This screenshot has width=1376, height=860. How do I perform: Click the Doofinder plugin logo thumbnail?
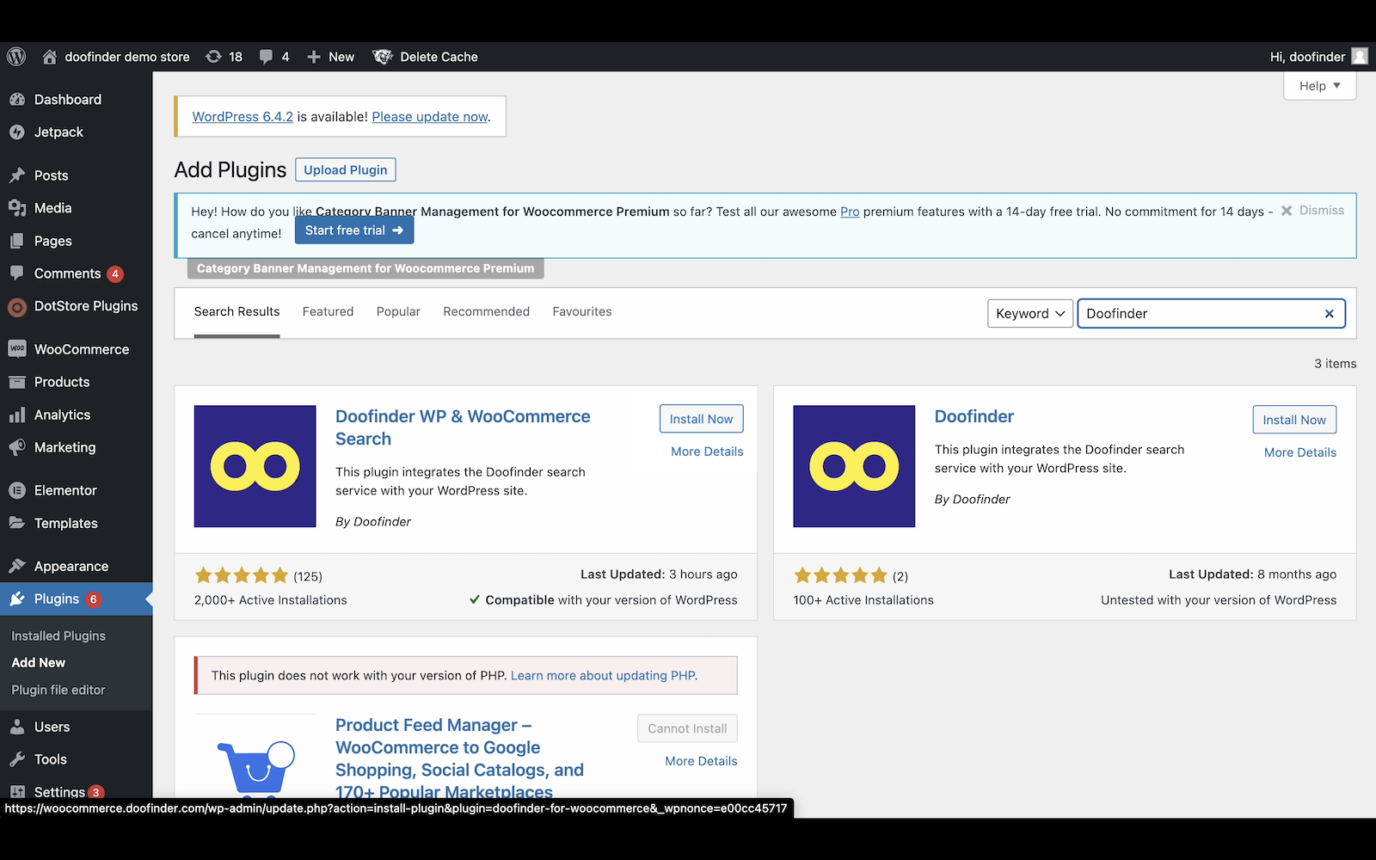coord(854,466)
